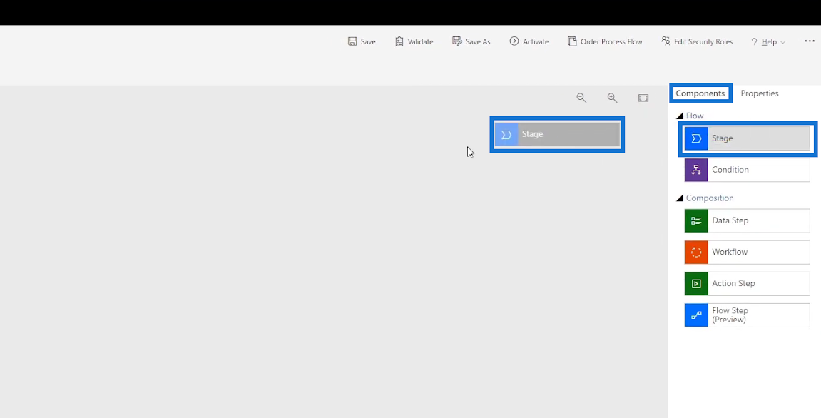This screenshot has width=821, height=418.
Task: Click the Activate circle arrow icon
Action: [514, 41]
